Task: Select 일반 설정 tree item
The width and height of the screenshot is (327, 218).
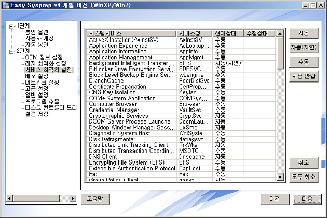Action: 37,94
